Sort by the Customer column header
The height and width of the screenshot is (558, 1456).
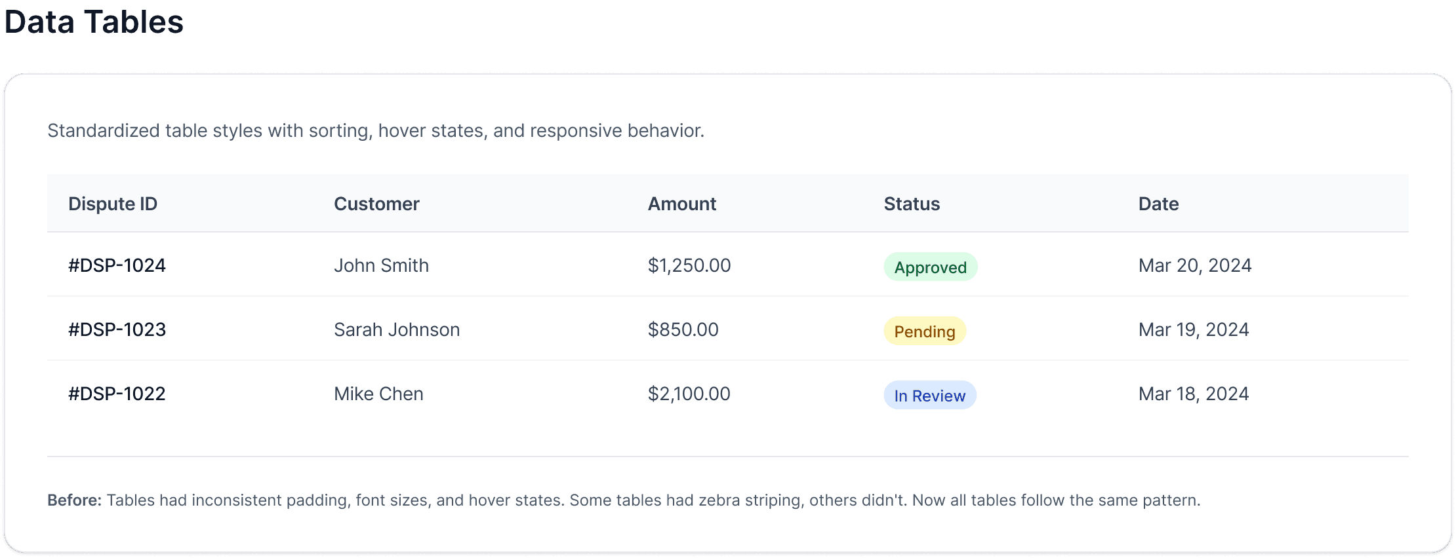376,204
